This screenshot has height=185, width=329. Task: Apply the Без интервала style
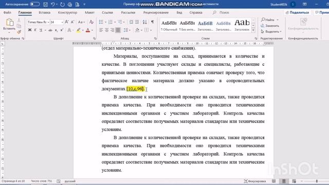(x=187, y=25)
